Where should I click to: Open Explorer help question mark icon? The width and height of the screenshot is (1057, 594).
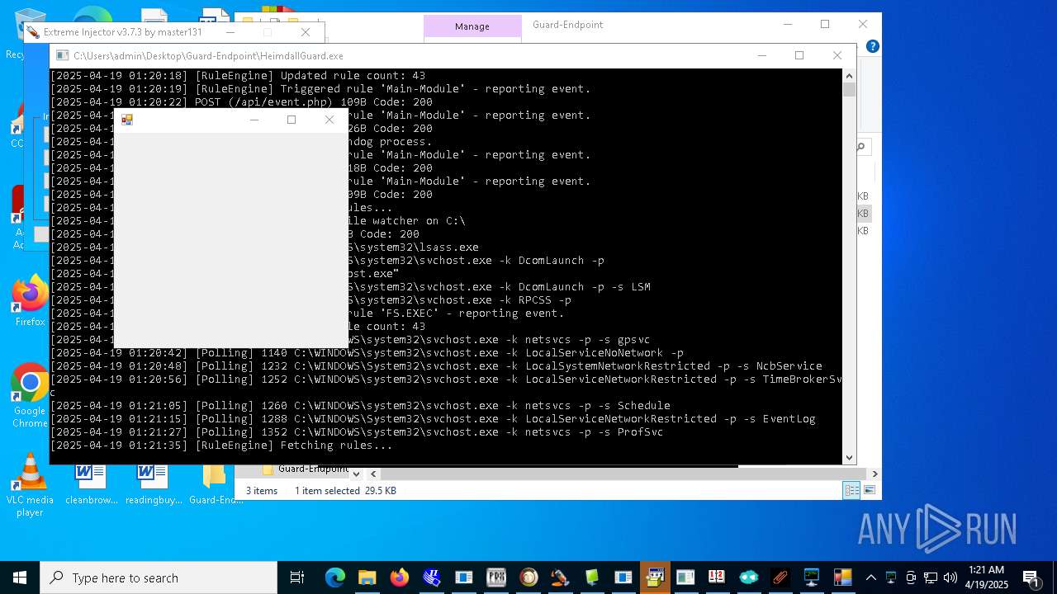pos(873,46)
